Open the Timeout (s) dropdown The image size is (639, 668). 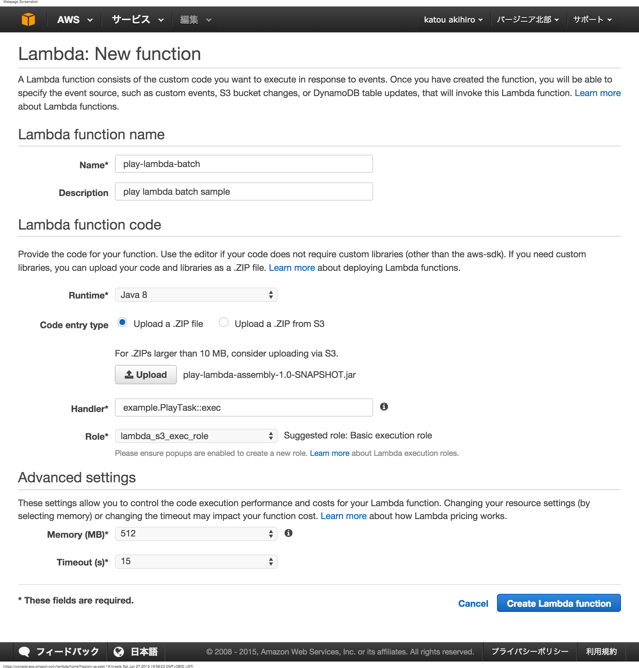click(x=196, y=561)
